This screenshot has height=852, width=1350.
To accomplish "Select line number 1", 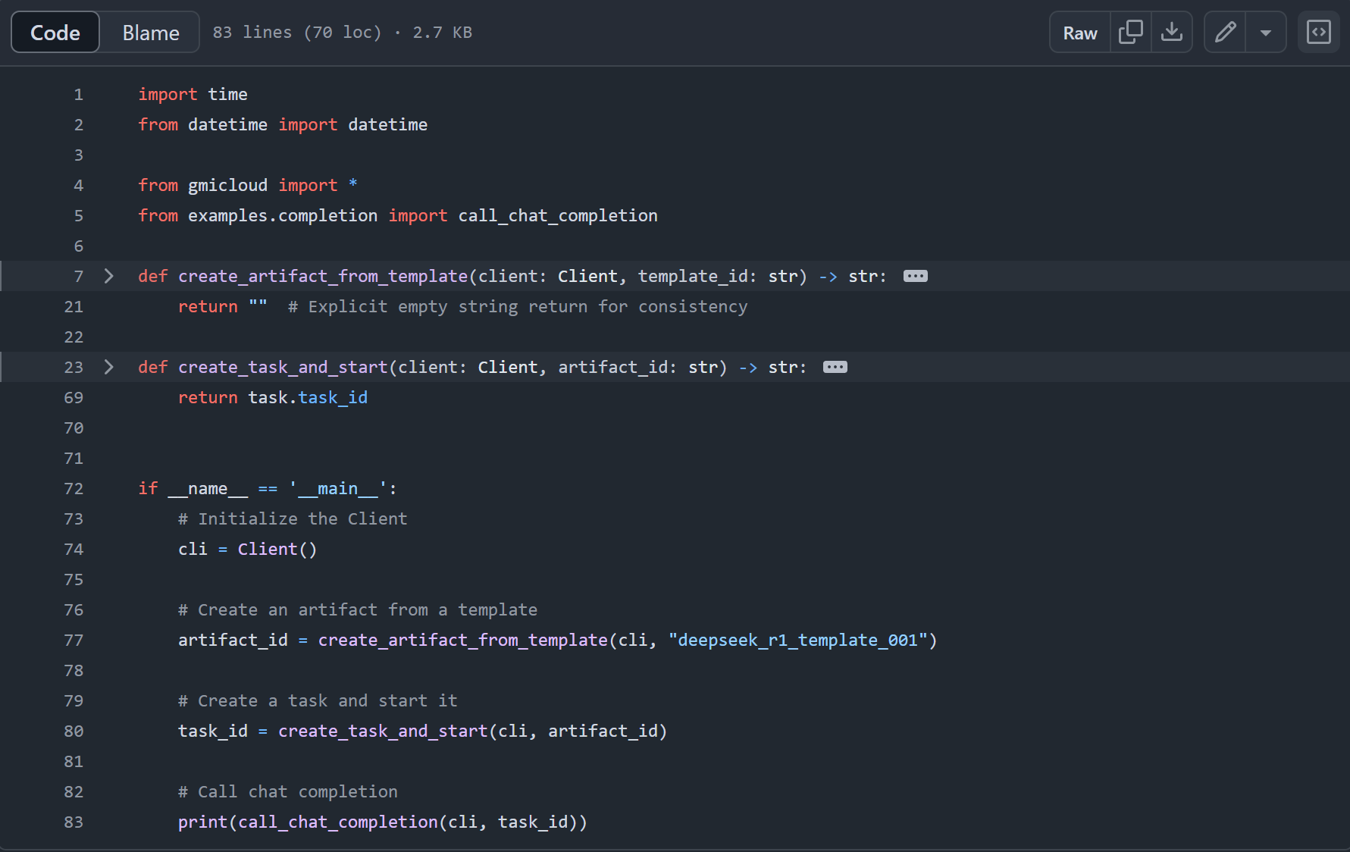I will tap(78, 95).
